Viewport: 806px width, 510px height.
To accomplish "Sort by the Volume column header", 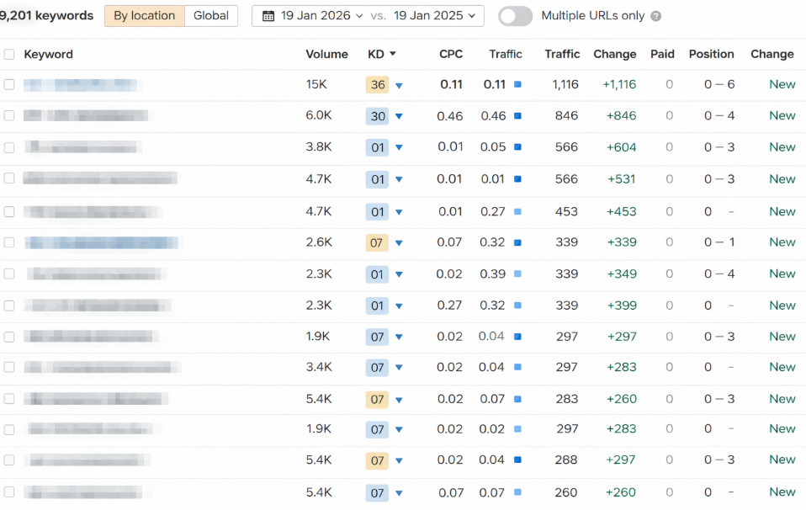I will click(326, 54).
